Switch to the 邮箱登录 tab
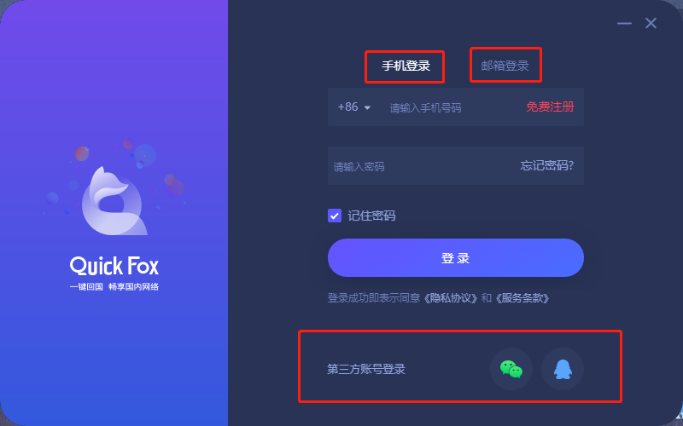683x426 pixels. (x=505, y=66)
